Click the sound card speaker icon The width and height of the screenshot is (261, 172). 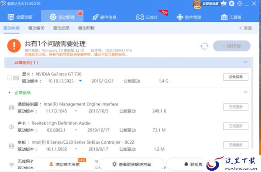pyautogui.click(x=11, y=127)
